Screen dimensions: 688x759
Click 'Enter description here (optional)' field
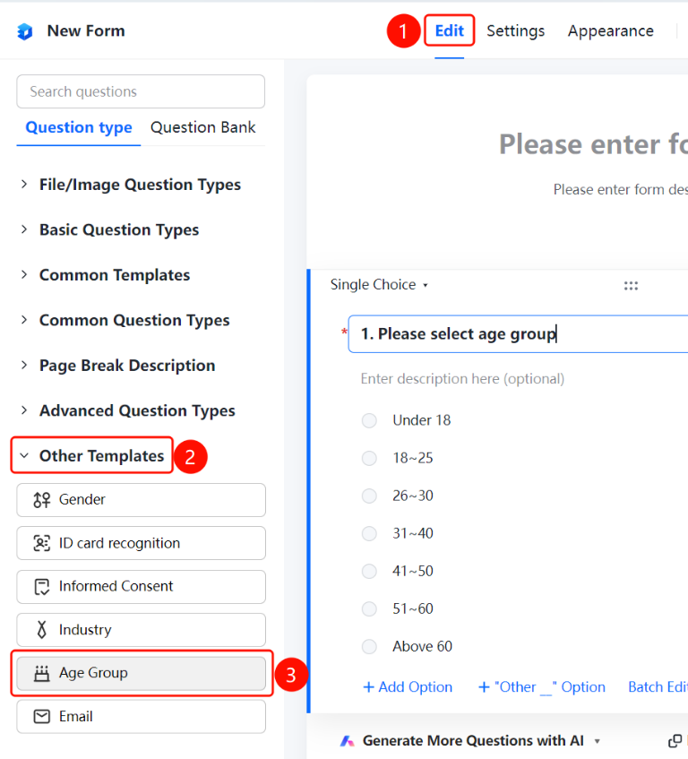462,378
